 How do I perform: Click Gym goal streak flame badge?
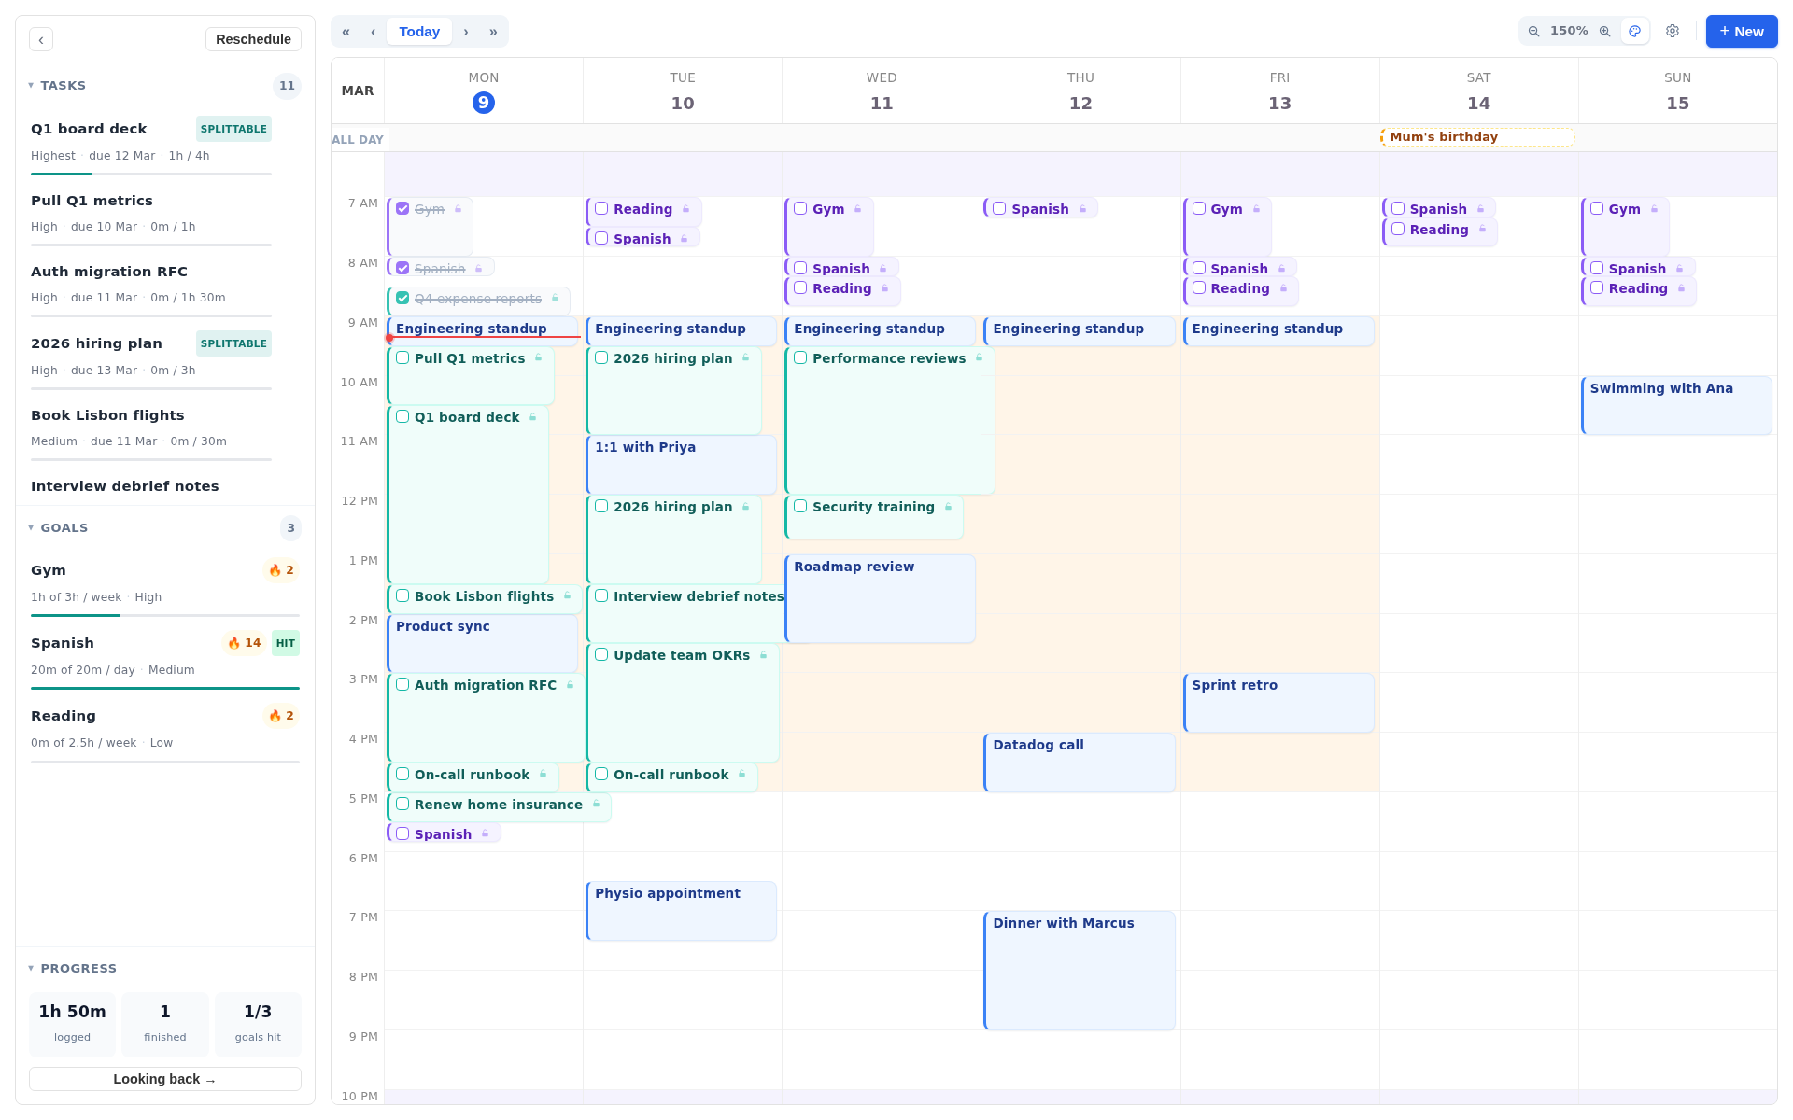click(x=281, y=570)
